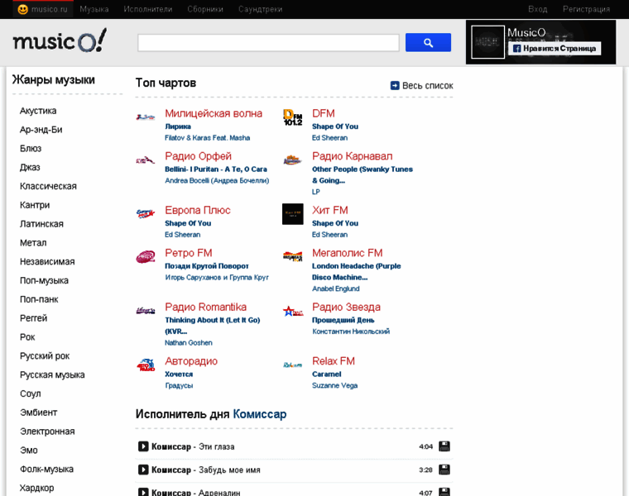The height and width of the screenshot is (496, 629).
Task: Select the Поп-музыка genre
Action: point(44,280)
